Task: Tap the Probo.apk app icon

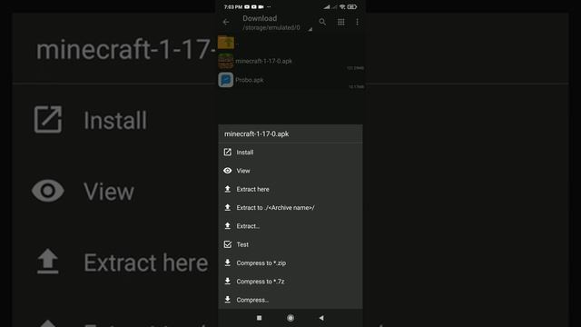Action: point(226,80)
